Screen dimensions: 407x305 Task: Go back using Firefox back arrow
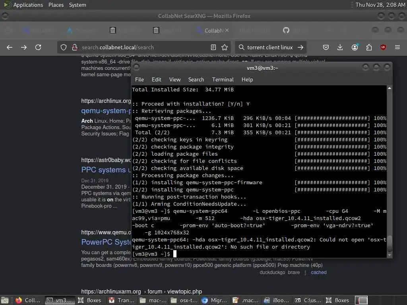pos(10,47)
